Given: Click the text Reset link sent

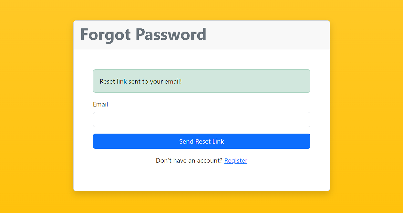Looking at the screenshot, I should [140, 81].
